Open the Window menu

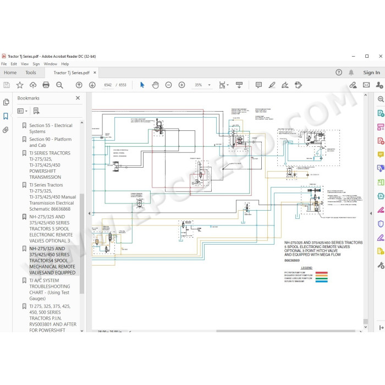(51, 64)
